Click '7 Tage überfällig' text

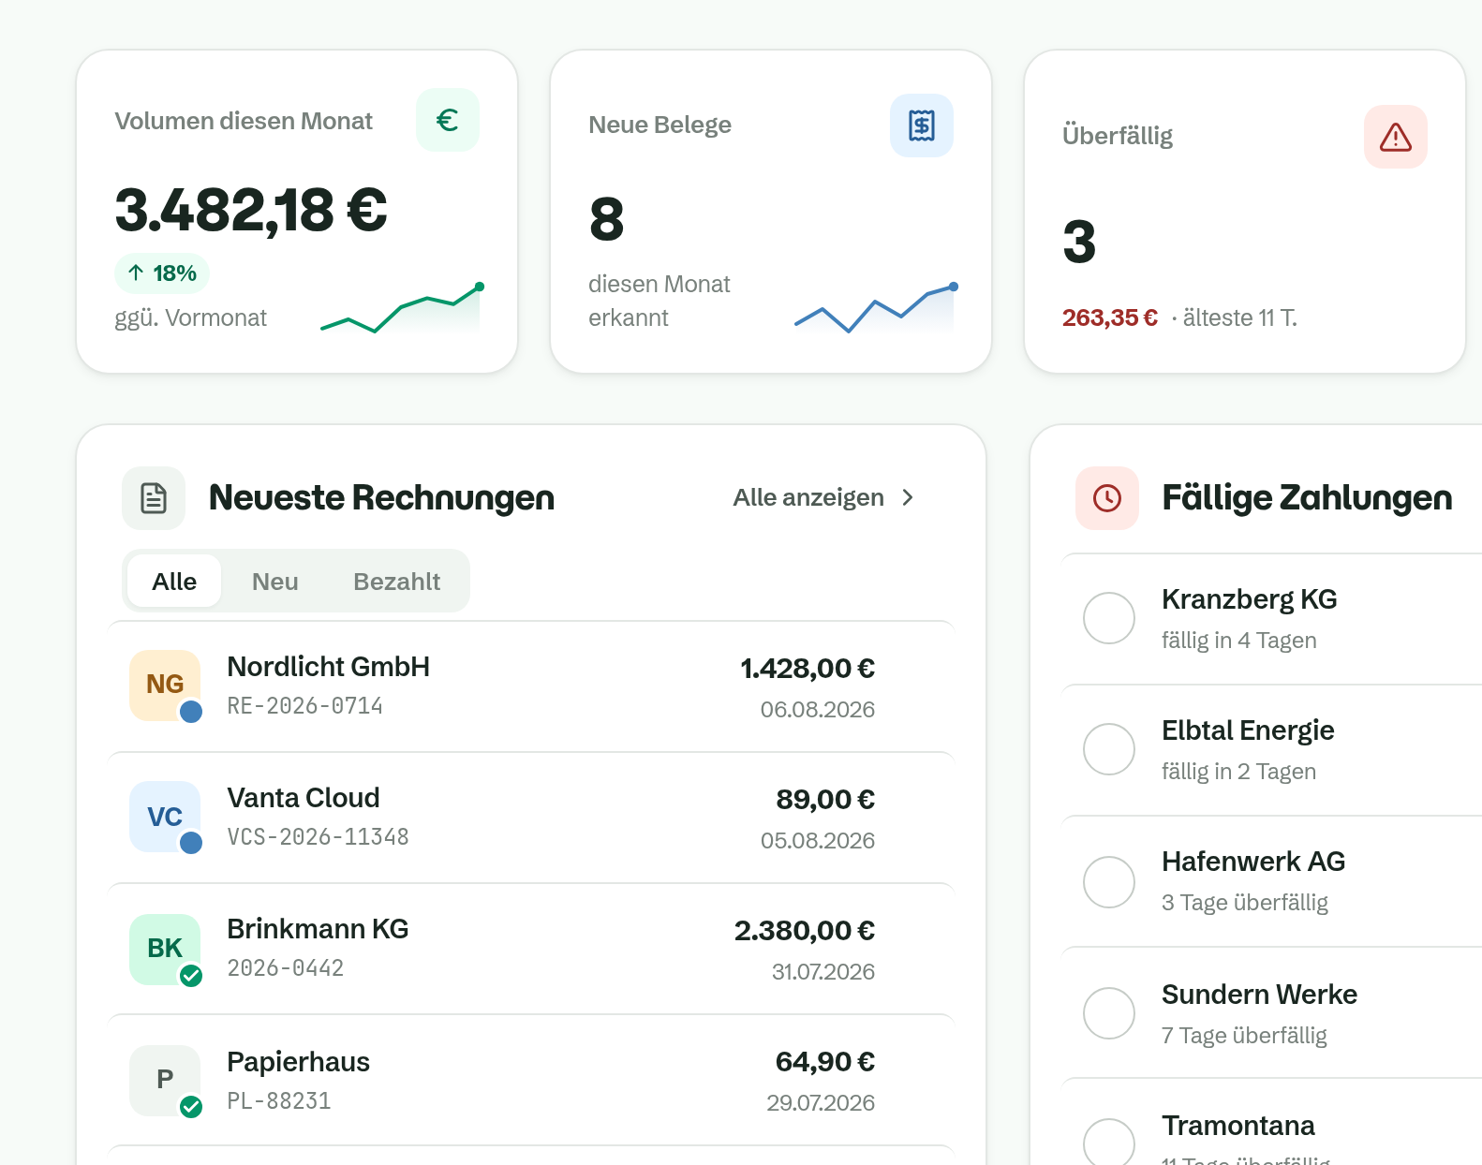click(1244, 1036)
